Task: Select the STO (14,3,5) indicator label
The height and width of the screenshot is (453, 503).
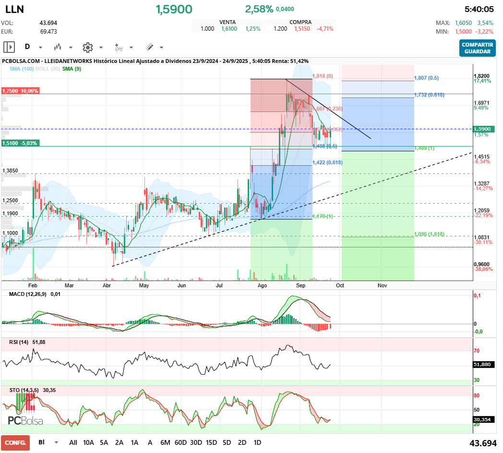Action: 24,390
